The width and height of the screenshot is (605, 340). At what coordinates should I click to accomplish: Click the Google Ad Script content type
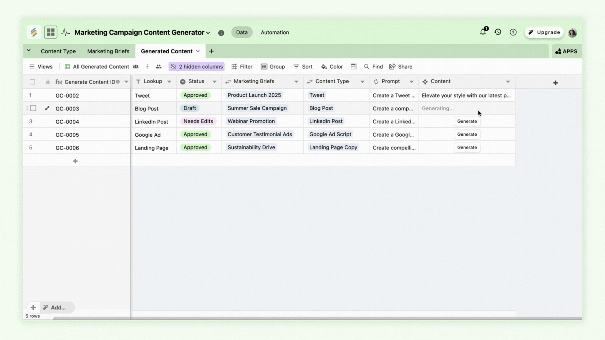point(330,134)
